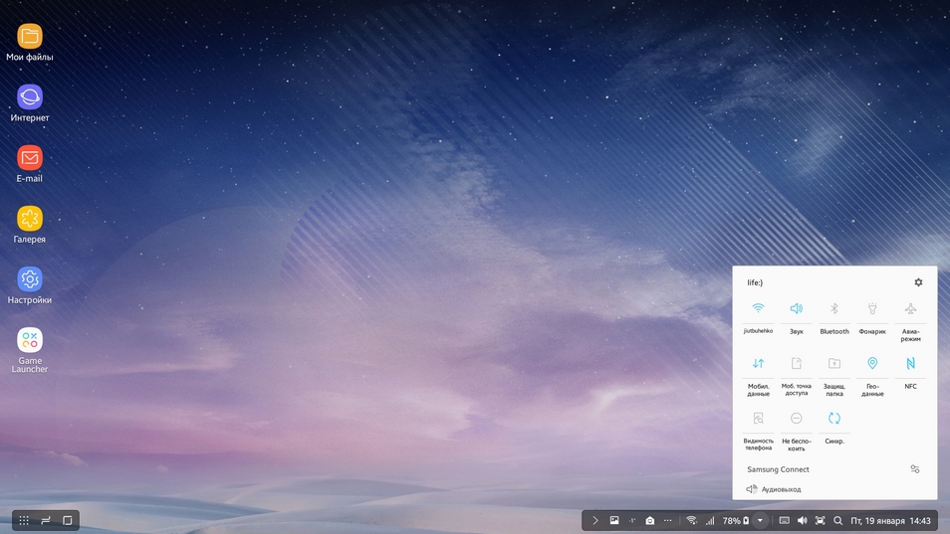Enable Моб. точка доступа hotspot
950x534 pixels.
coord(796,376)
